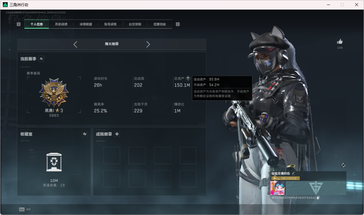The image size is (364, 215).
Task: Edit nickname with the pencil icon
Action: coord(293,173)
